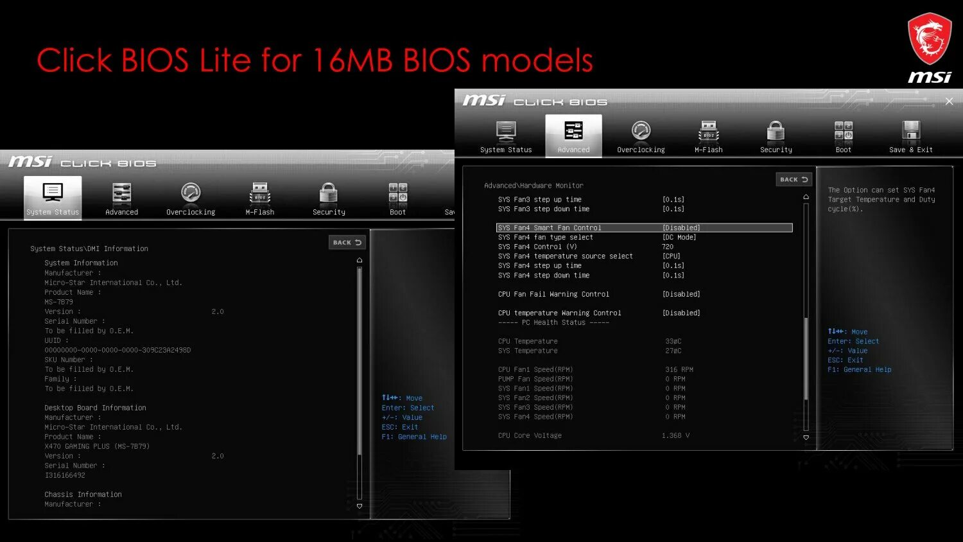Select SYS Fan4 Speed(RPM) row
This screenshot has height=542, width=963.
592,417
